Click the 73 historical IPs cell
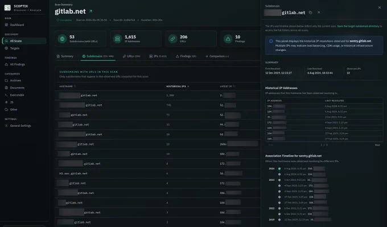 pos(168,115)
